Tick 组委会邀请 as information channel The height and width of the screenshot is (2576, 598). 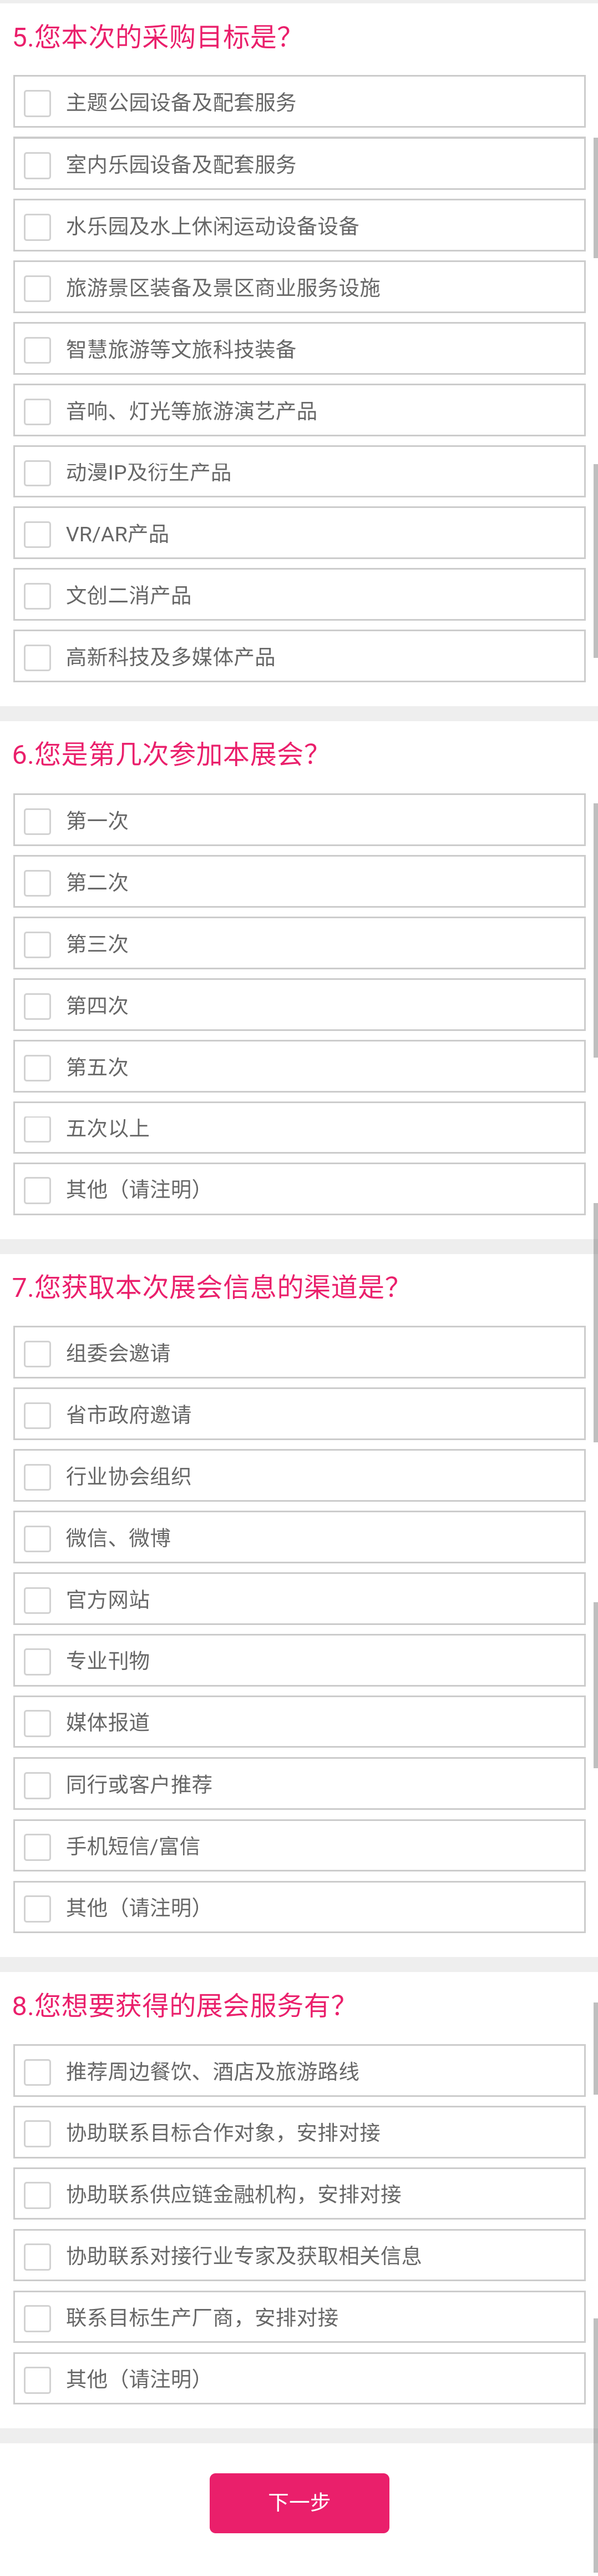click(299, 1353)
